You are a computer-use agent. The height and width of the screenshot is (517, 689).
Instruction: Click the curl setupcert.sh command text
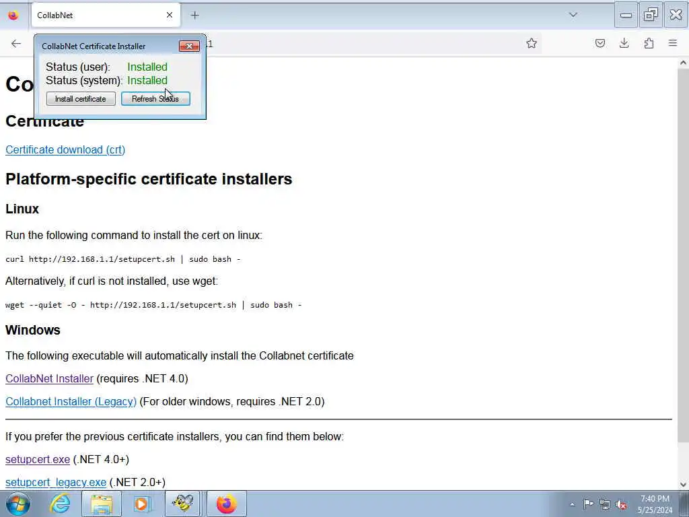[123, 259]
